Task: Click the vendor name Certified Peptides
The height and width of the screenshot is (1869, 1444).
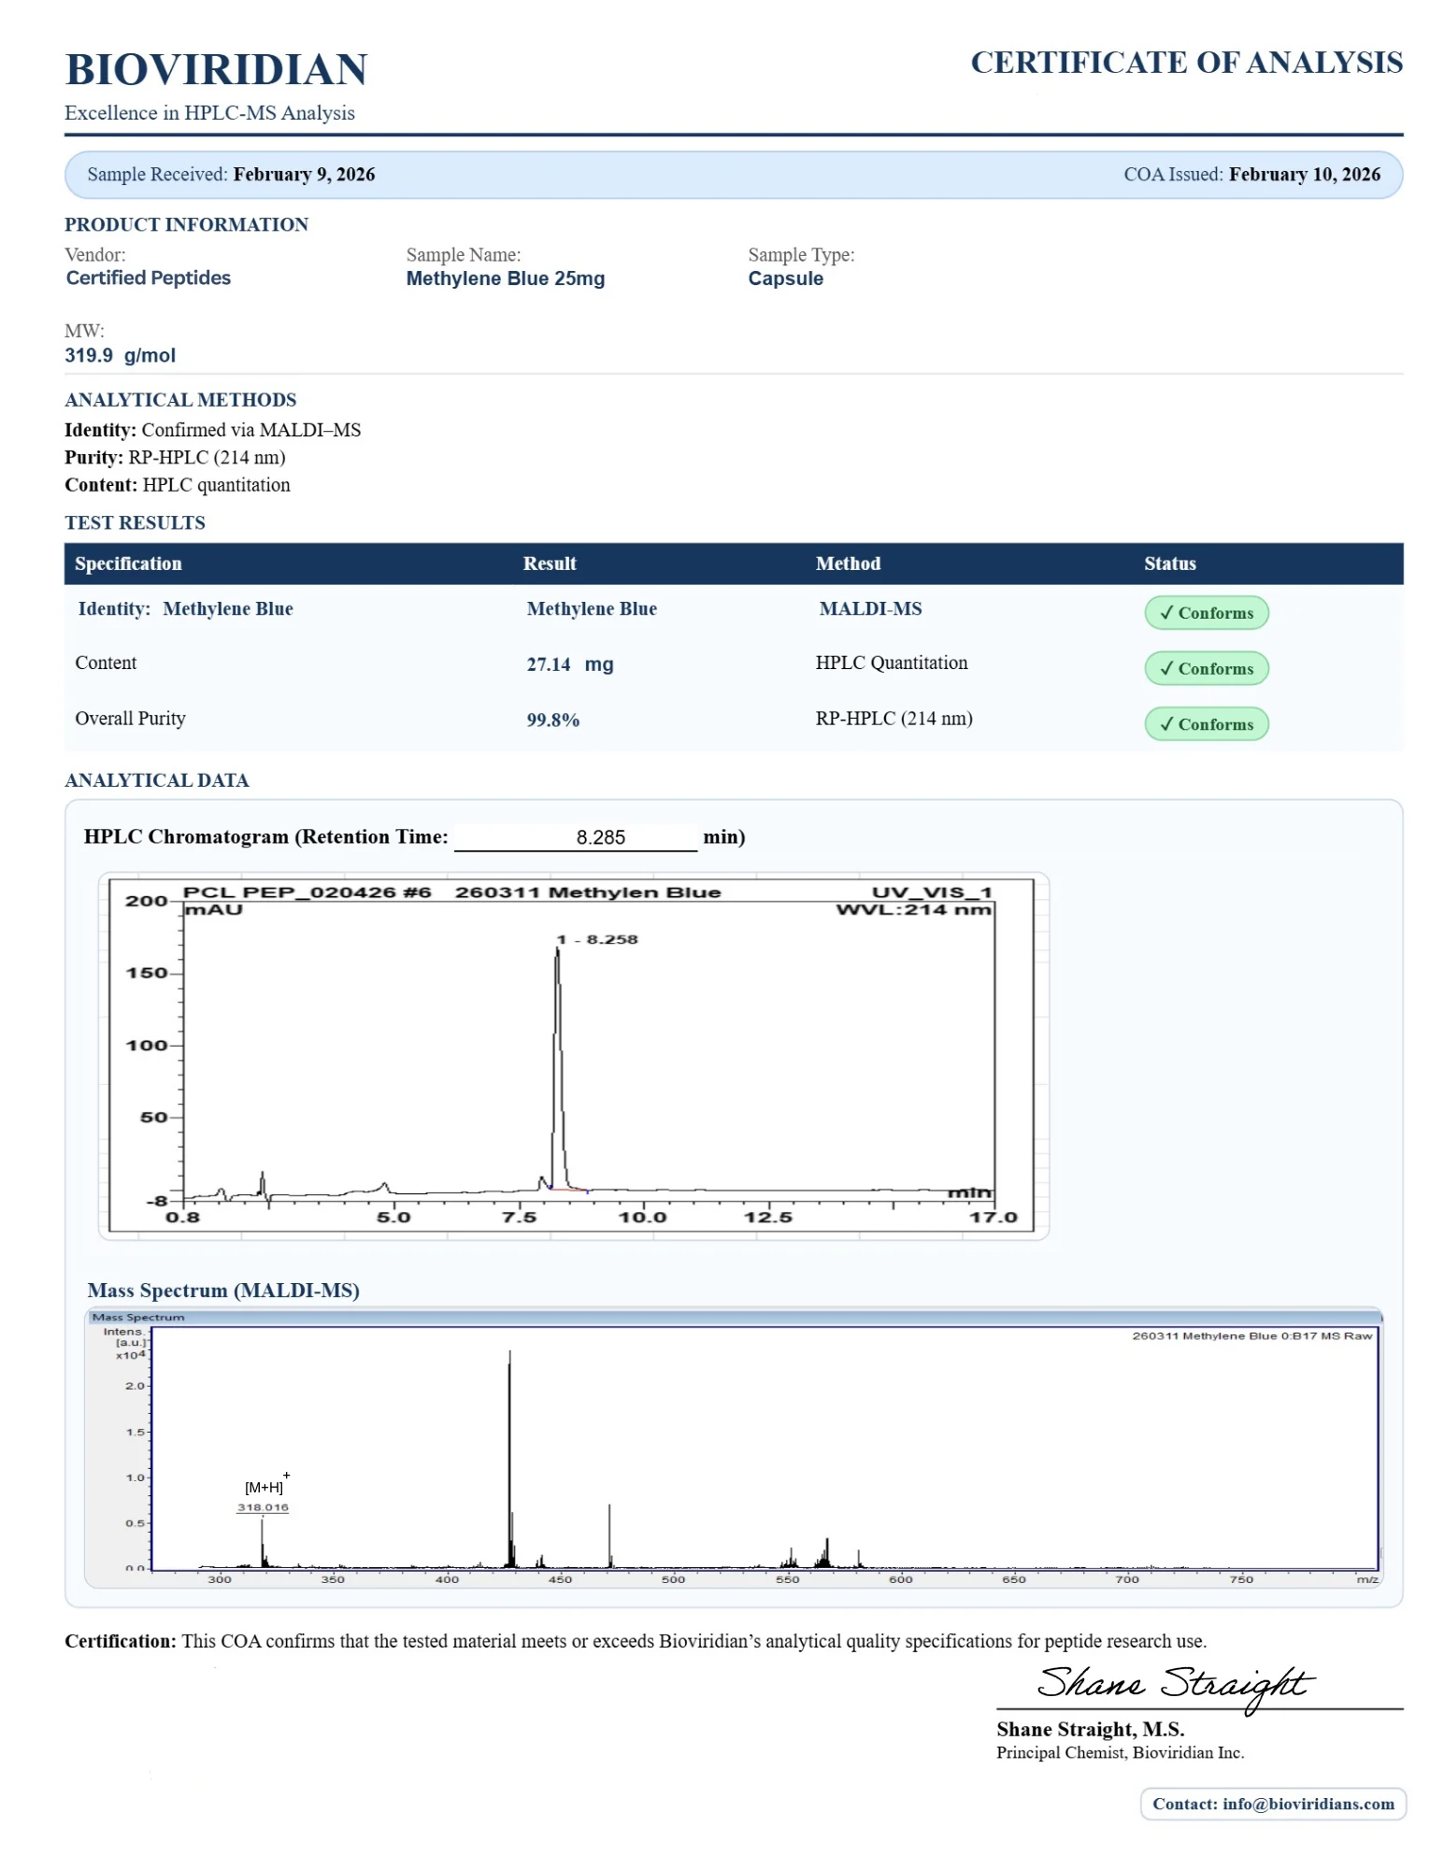Action: click(148, 278)
